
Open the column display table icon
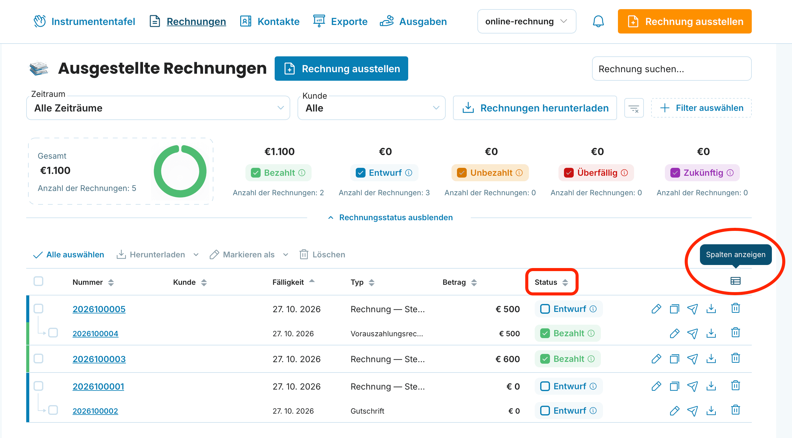(x=735, y=281)
